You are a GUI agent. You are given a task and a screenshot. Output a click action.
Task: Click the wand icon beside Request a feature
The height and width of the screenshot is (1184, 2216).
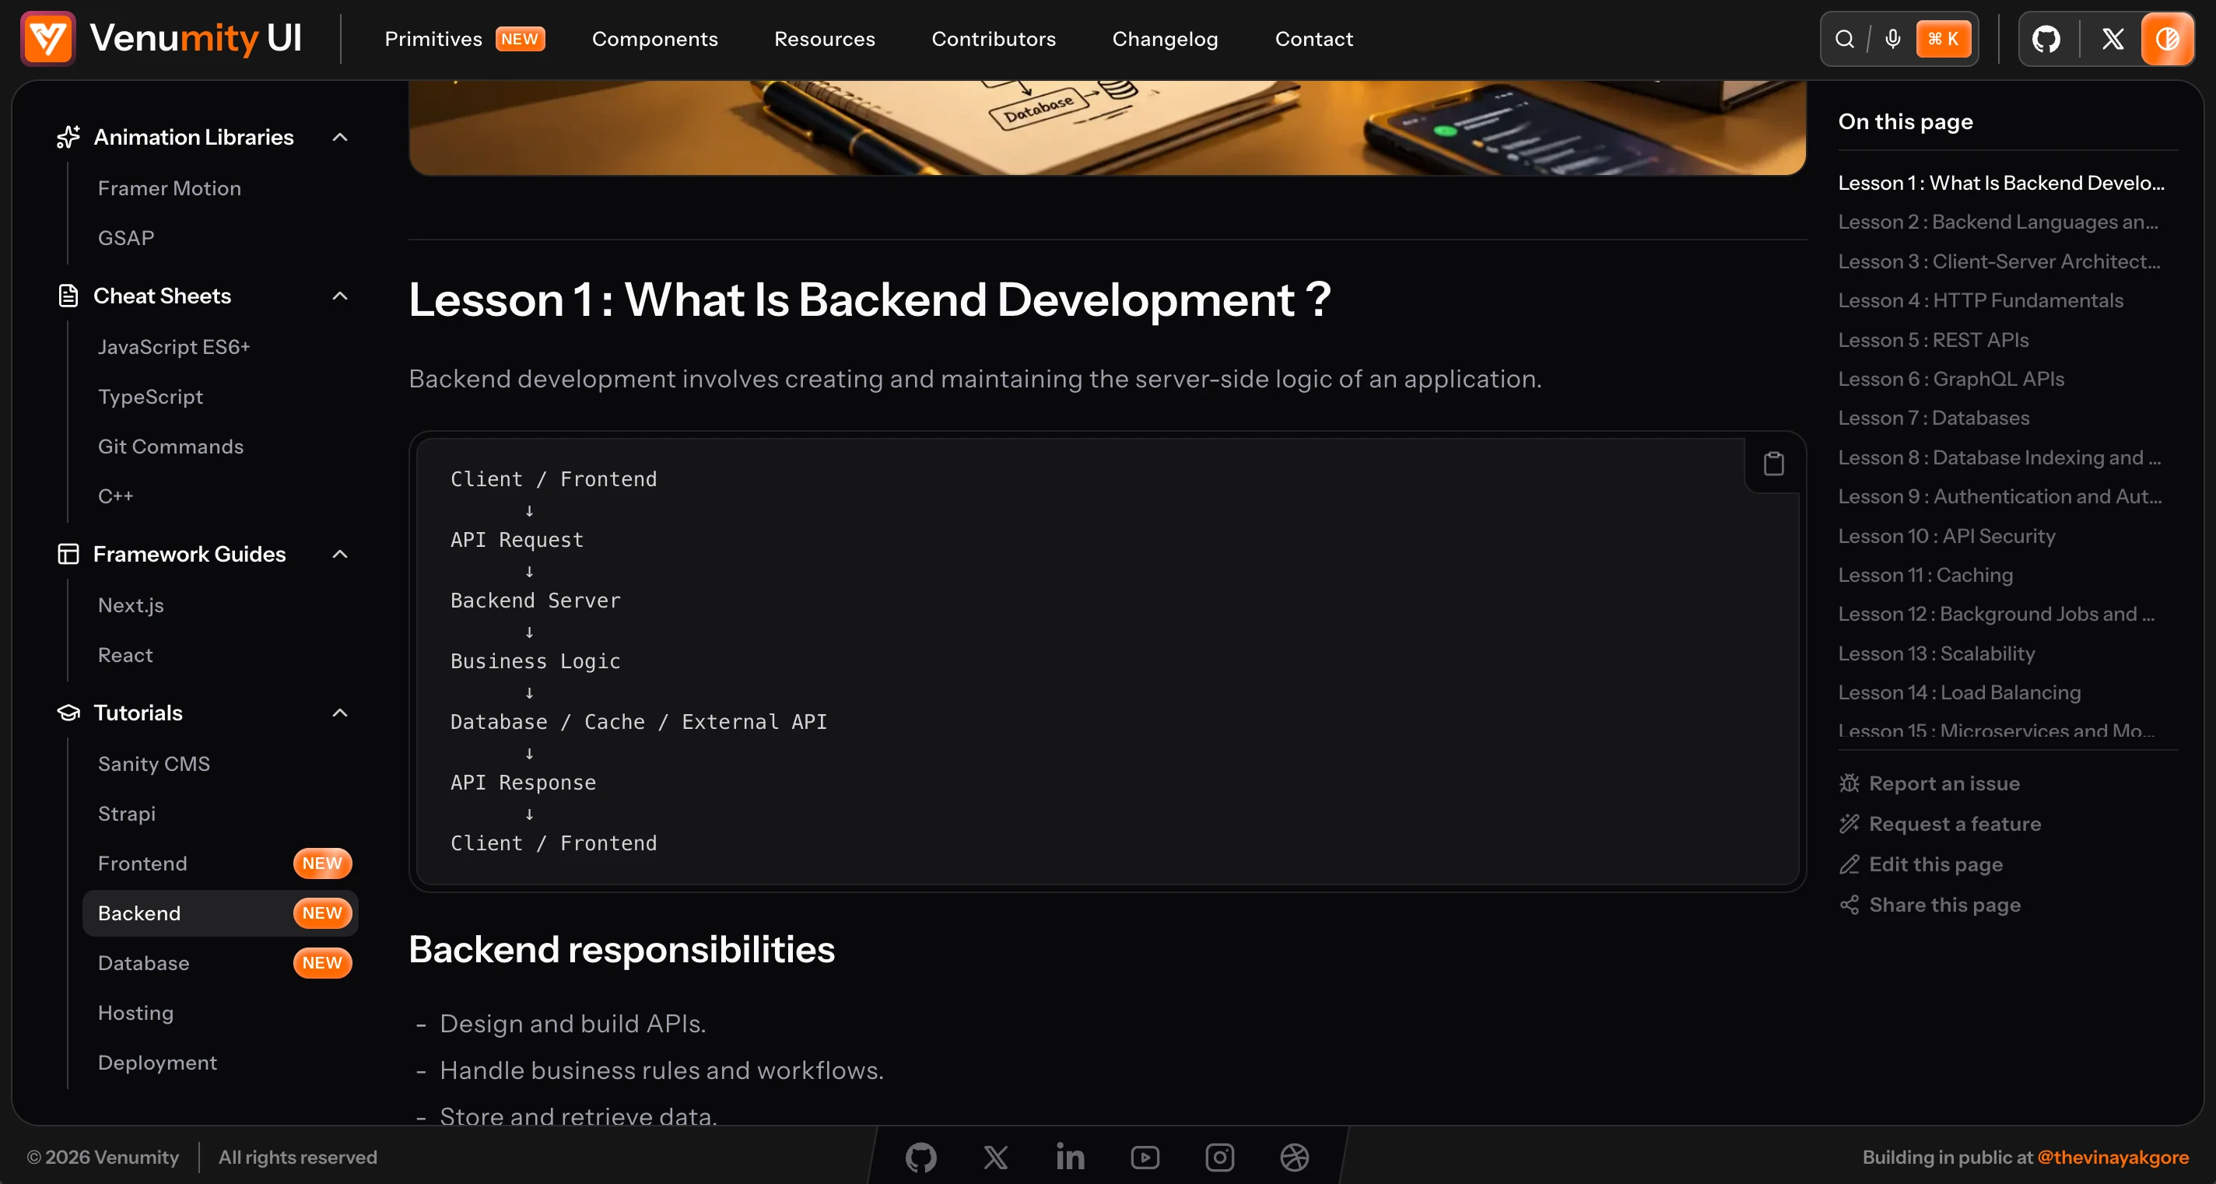1849,824
